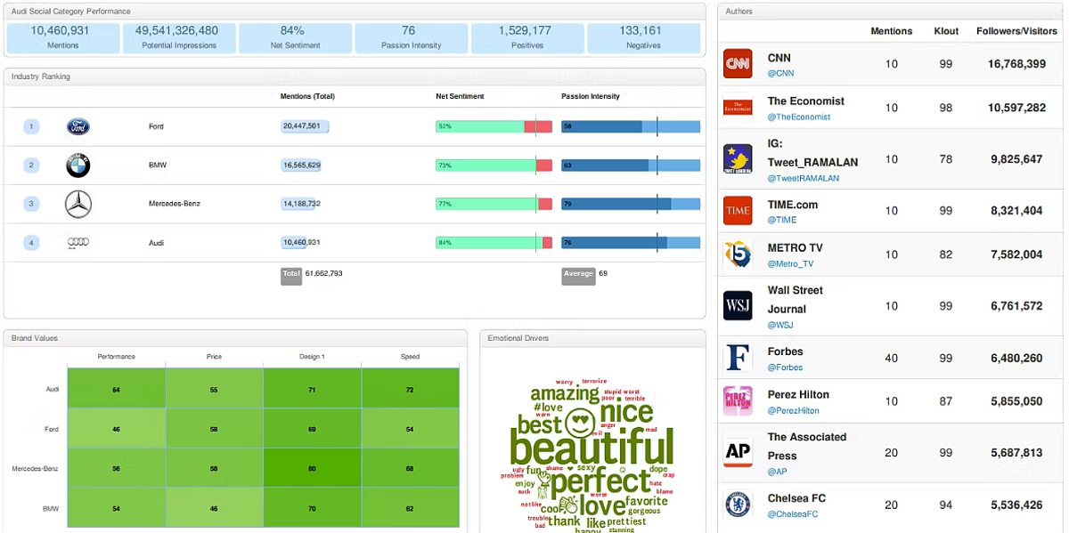This screenshot has height=533, width=1069.
Task: Open the @WSJ profile link
Action: (780, 326)
